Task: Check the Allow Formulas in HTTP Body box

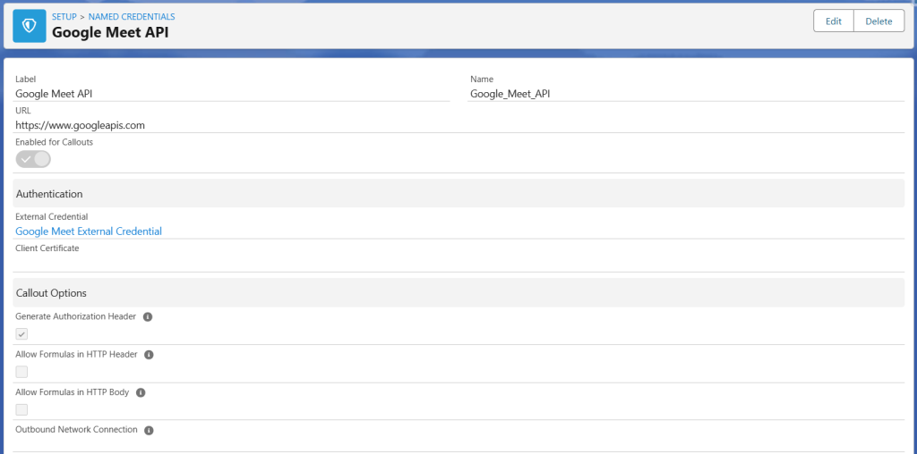Action: [21, 409]
